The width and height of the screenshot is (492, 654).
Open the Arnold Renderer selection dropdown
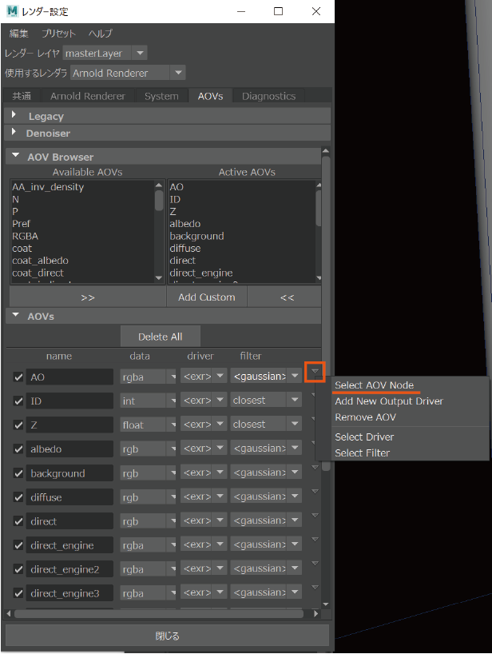(128, 73)
